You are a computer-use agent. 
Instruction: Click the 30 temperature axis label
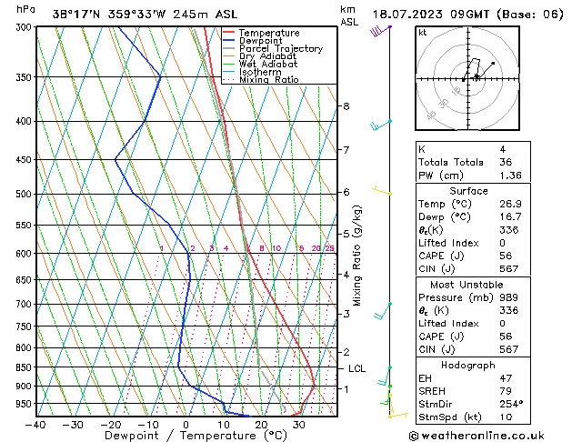click(299, 426)
